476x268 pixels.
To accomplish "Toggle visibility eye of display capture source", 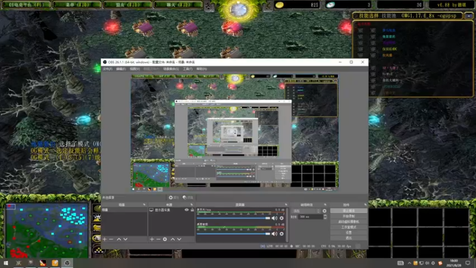I will (187, 210).
